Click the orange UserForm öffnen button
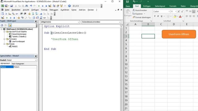The height and width of the screenshot is (111, 198). [x=179, y=34]
